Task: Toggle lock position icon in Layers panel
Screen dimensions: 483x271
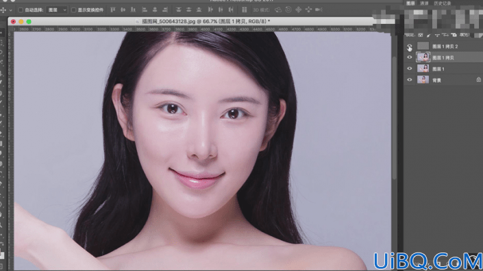Action: [x=437, y=36]
